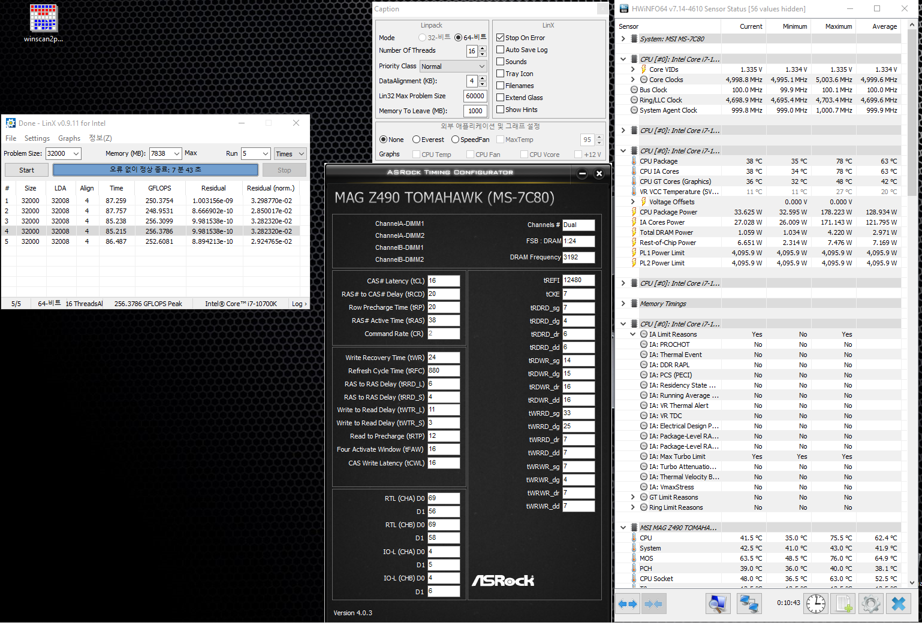Enable the Tray Icon checkbox
922x623 pixels.
(501, 74)
